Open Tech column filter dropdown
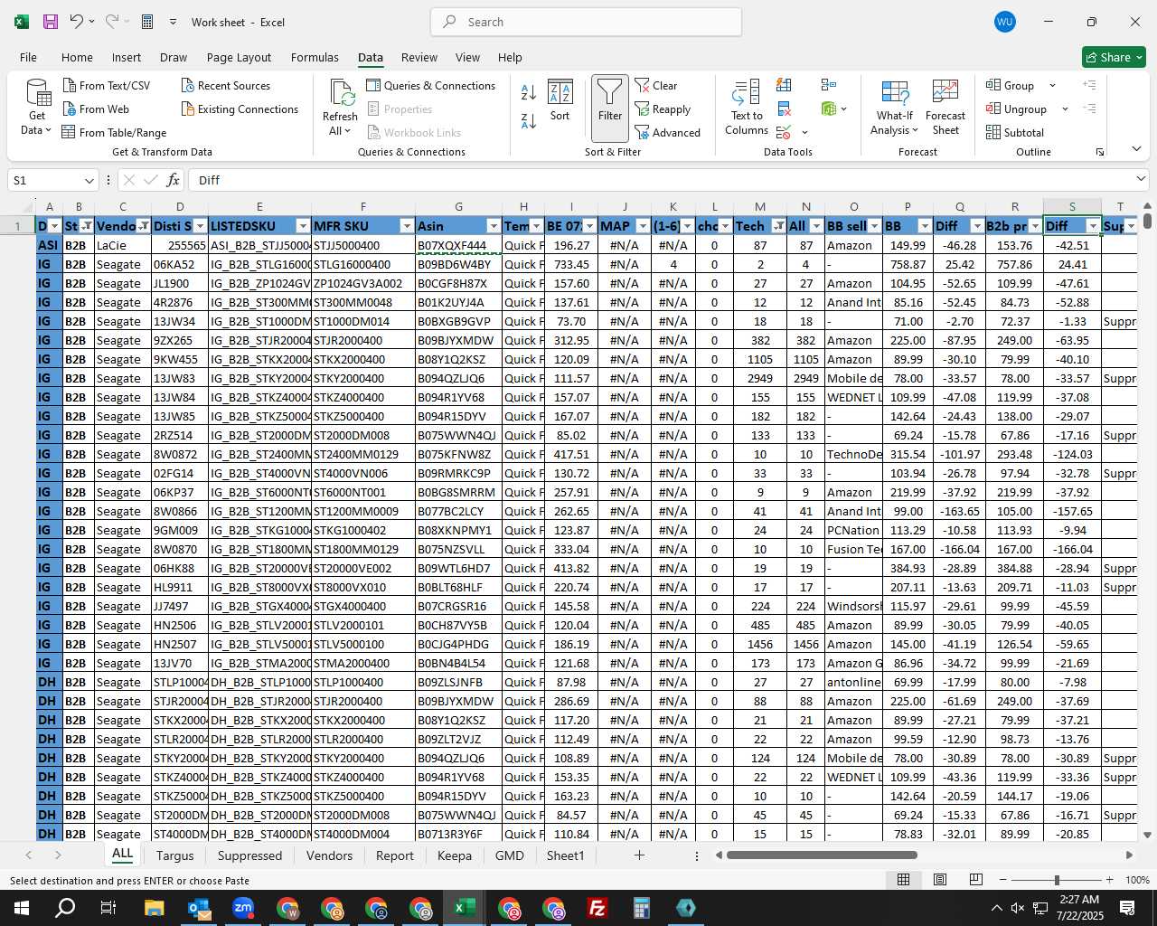Viewport: 1157px width, 926px height. (x=778, y=226)
